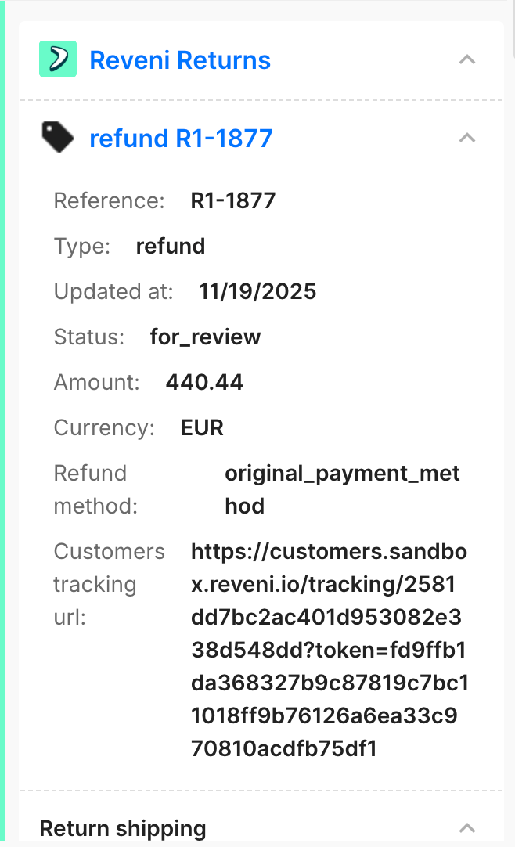The height and width of the screenshot is (847, 515).
Task: Click the Reference field label
Action: tap(110, 200)
